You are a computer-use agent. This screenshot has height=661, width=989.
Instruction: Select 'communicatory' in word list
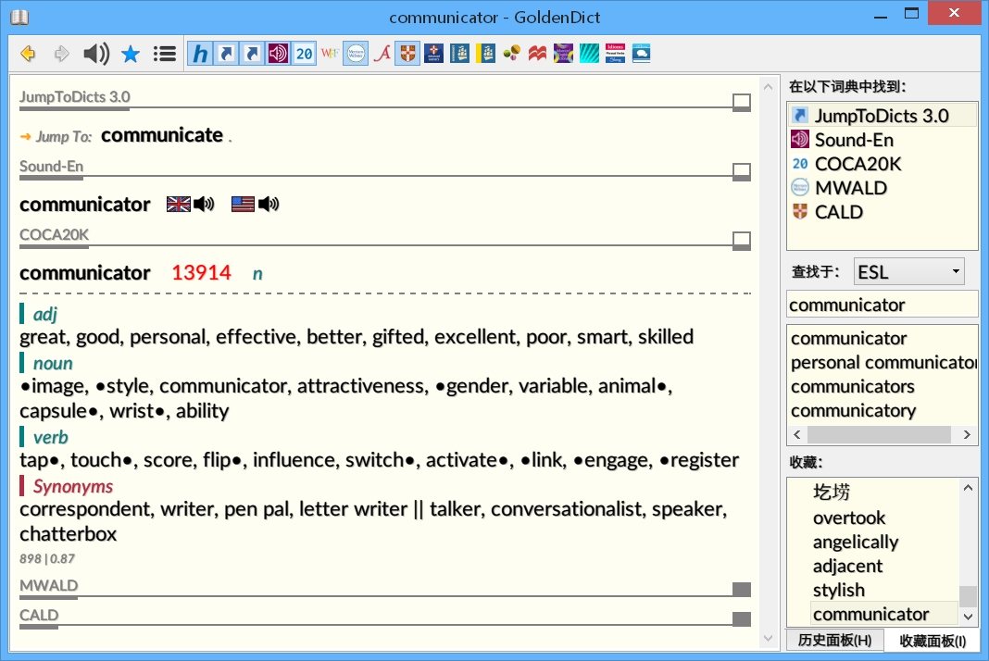[883, 411]
